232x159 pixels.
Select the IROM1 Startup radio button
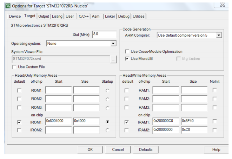[107, 122]
